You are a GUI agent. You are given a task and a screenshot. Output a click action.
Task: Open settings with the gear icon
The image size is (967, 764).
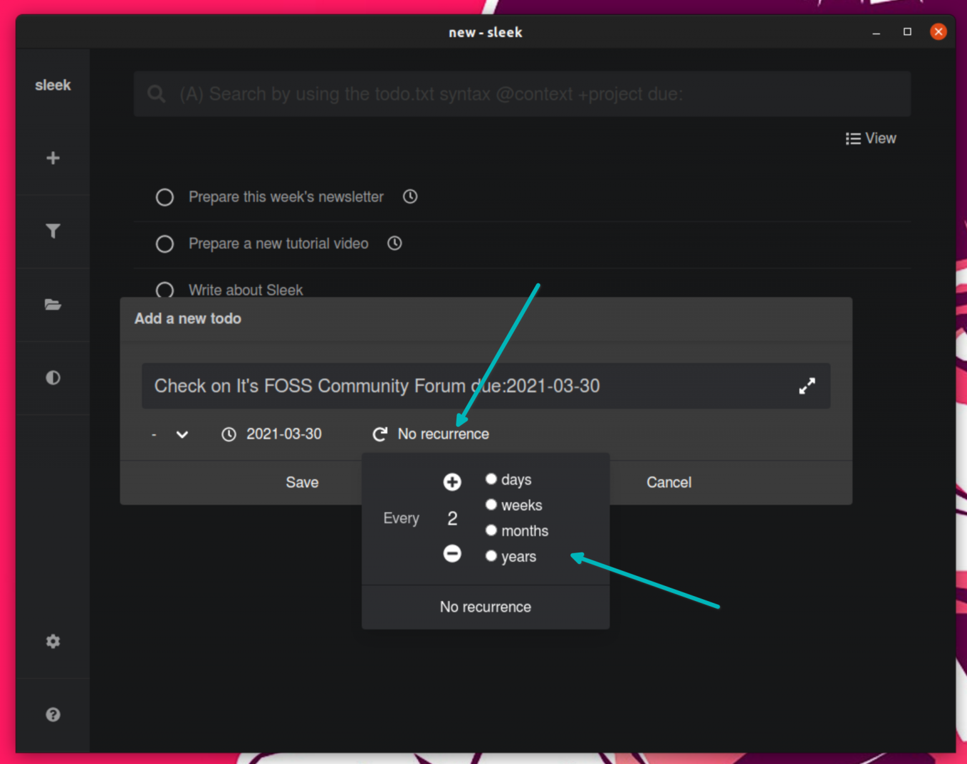point(53,641)
